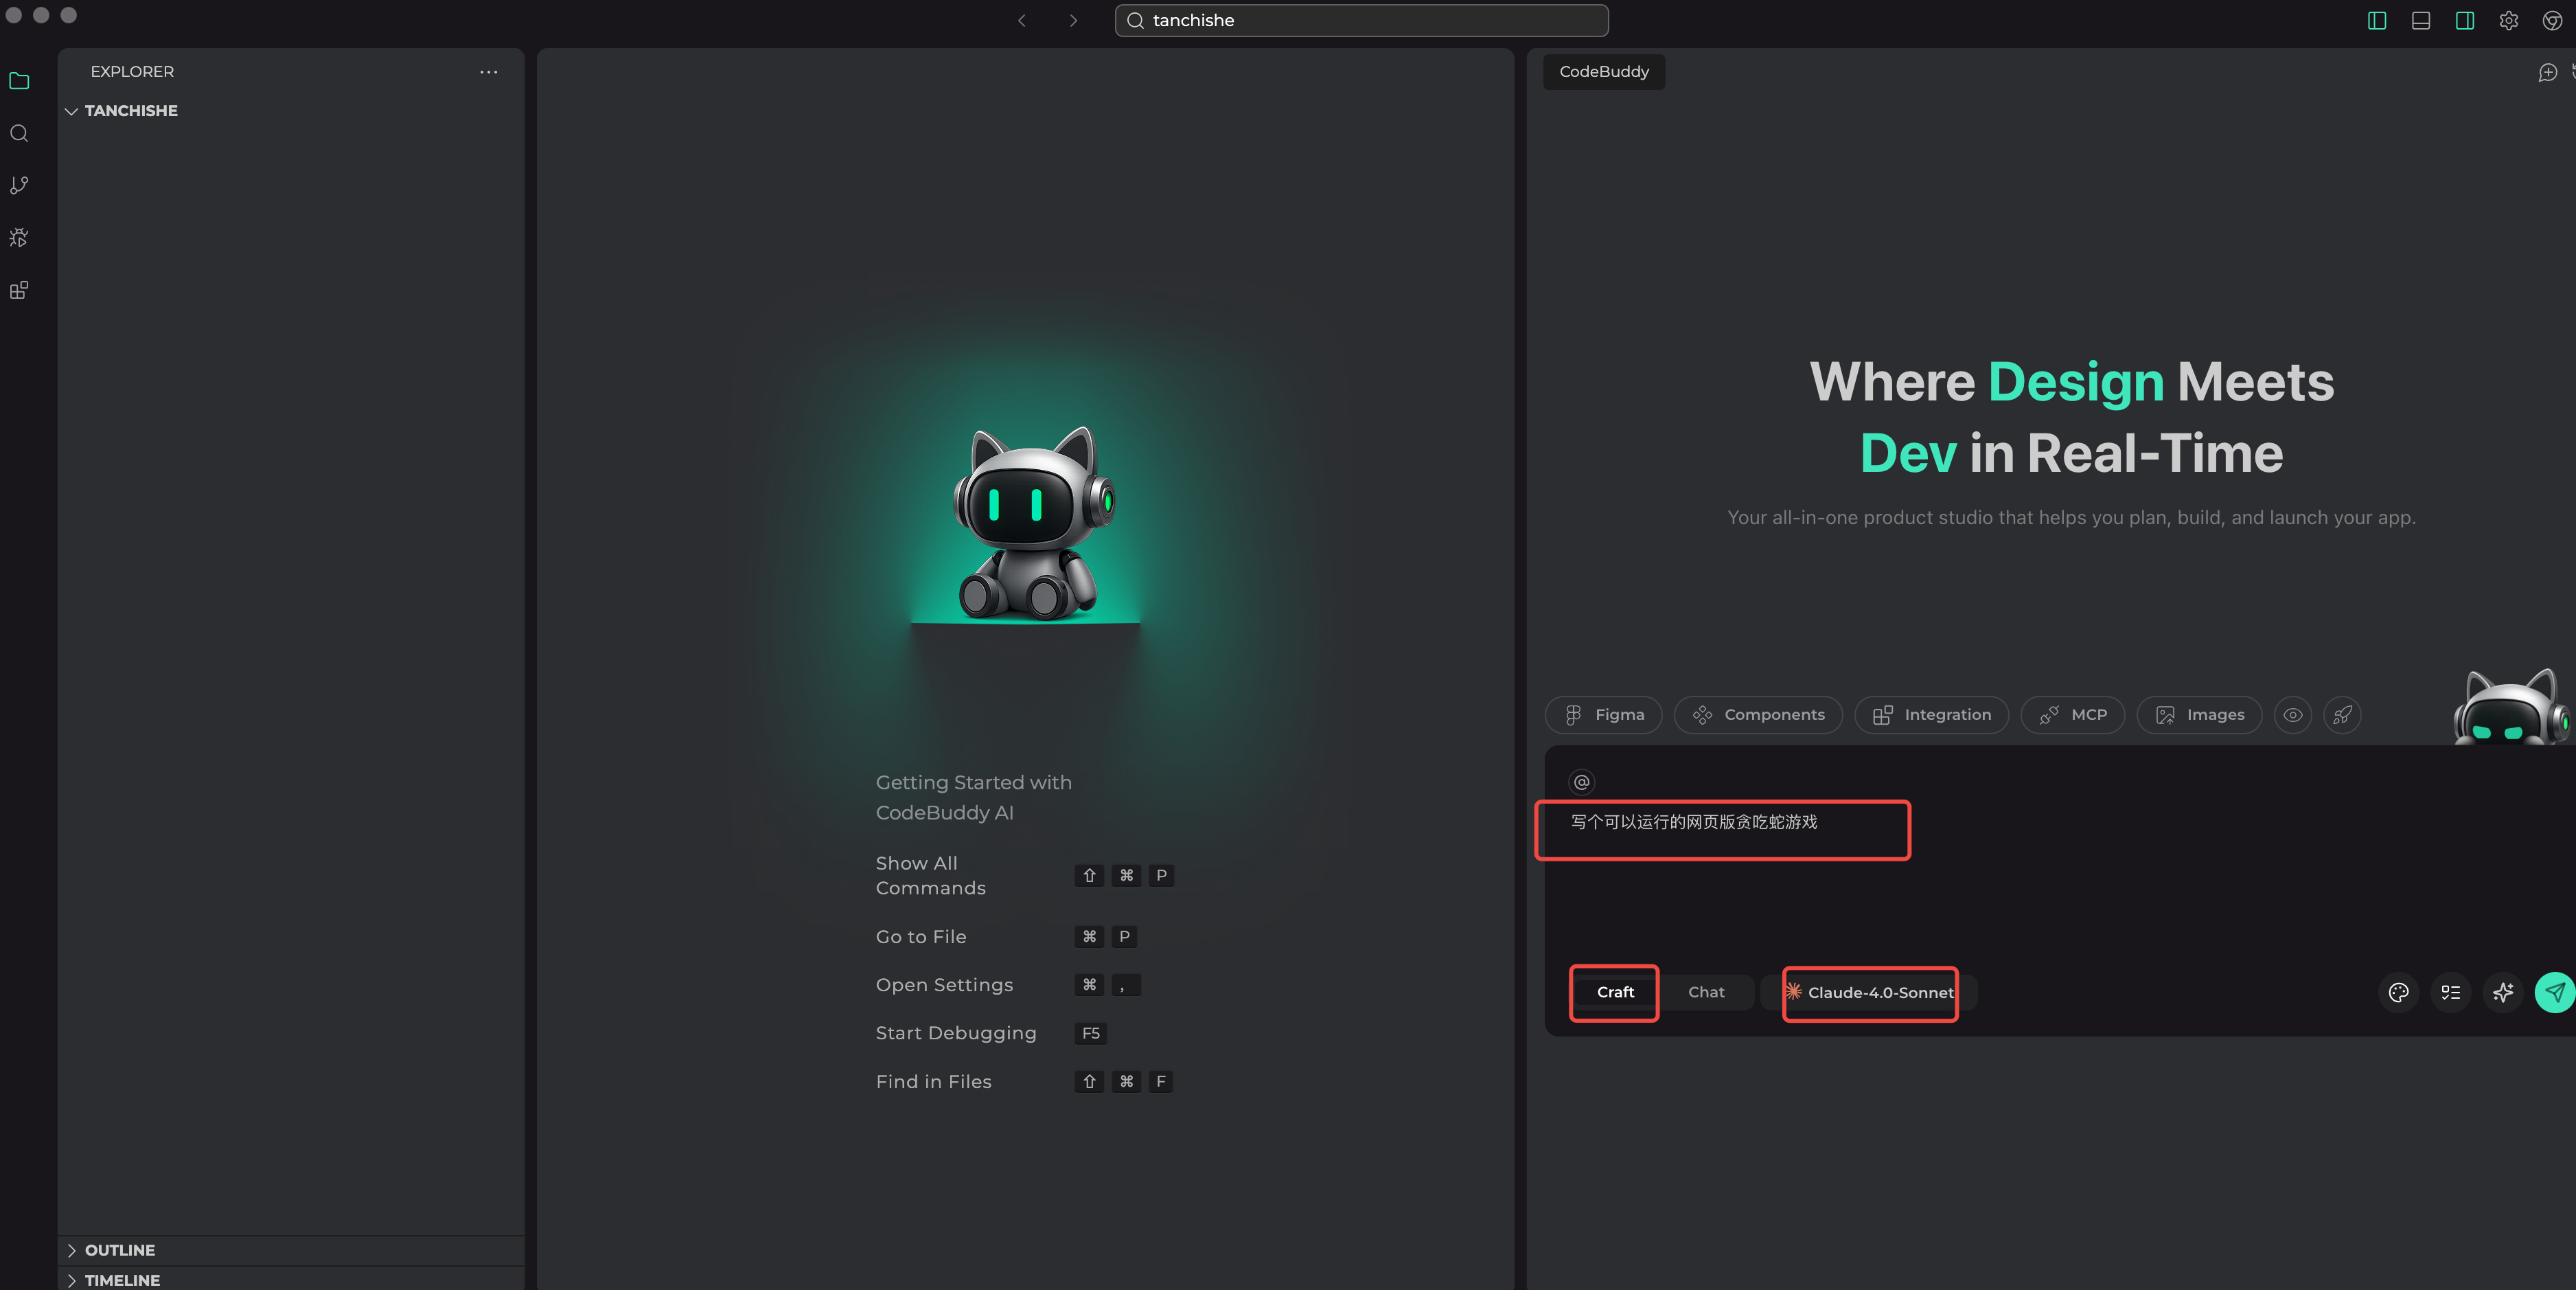Screen dimensions: 2576x1290
Task: Open the Run and Debug bug icon
Action: click(x=19, y=237)
